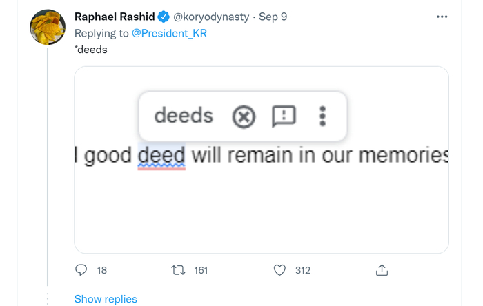Open the vertical three-dot spelling options

[322, 116]
